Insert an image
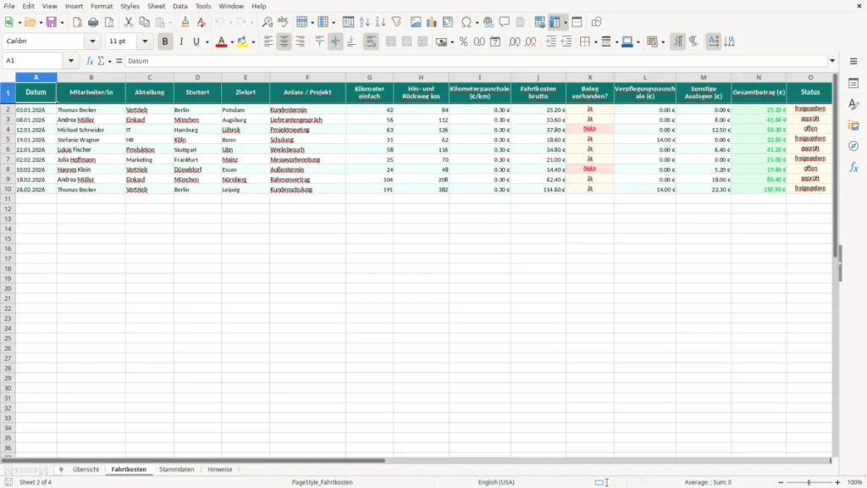The width and height of the screenshot is (867, 488). pyautogui.click(x=416, y=22)
